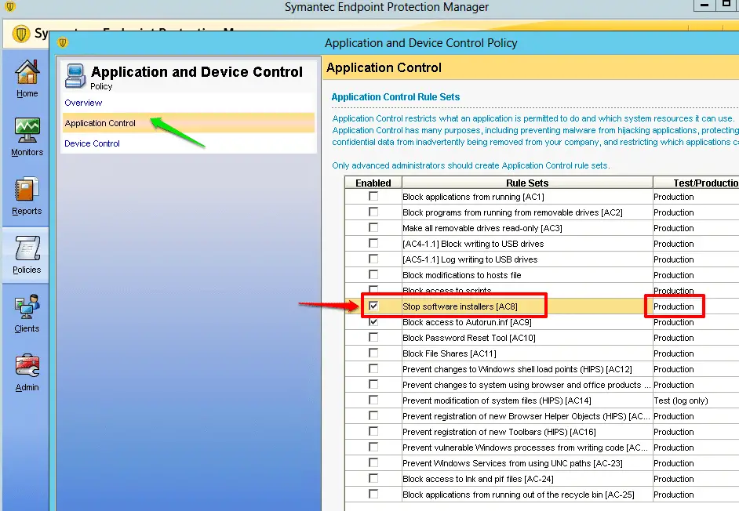The width and height of the screenshot is (739, 511).
Task: Enable Block applications from running [AC1]
Action: (x=373, y=197)
